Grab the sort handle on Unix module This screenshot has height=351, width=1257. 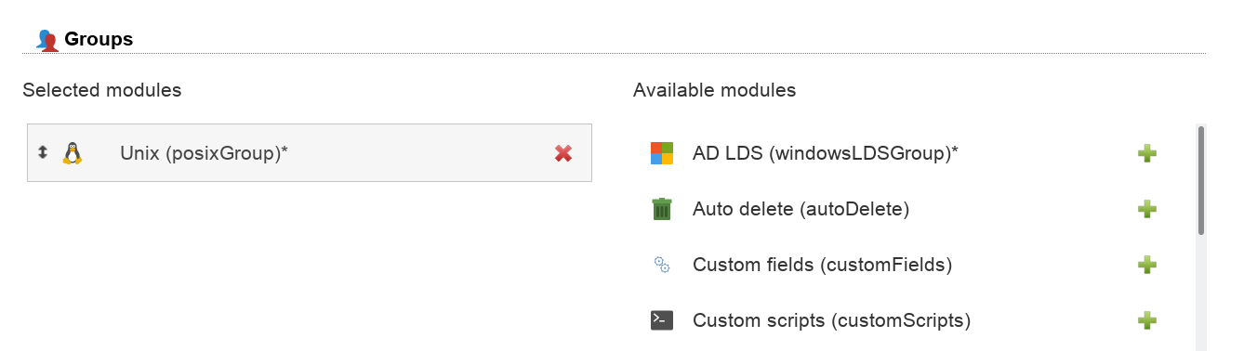(42, 152)
